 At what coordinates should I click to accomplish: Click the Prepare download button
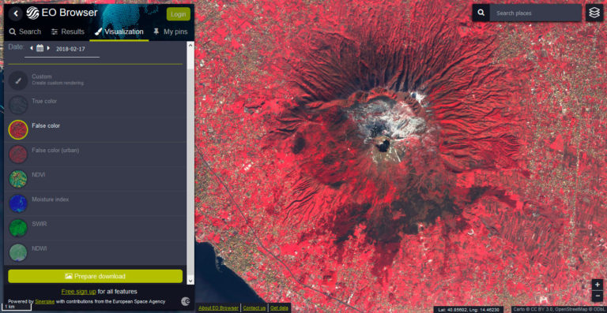pyautogui.click(x=95, y=276)
